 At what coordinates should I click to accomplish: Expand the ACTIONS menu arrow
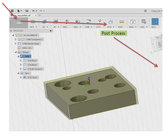(114, 27)
